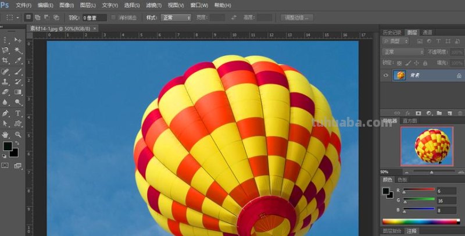Click the 羽化 feather input field
Viewport: 465px width, 236px height.
tap(94, 17)
